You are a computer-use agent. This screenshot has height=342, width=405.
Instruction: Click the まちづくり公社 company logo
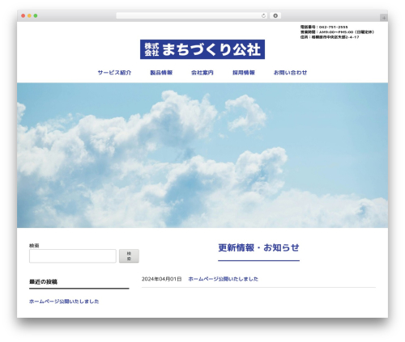coord(202,49)
